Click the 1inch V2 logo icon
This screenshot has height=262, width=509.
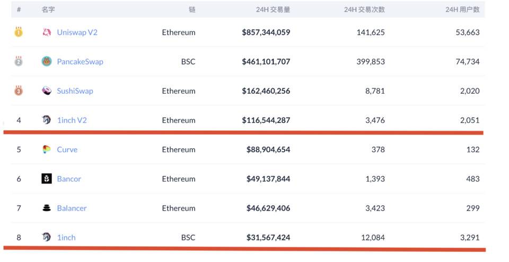[47, 120]
